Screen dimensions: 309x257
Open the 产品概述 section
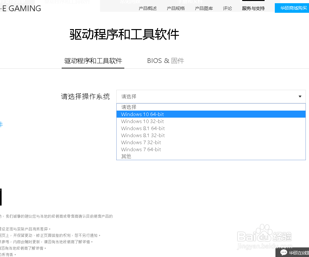point(148,8)
